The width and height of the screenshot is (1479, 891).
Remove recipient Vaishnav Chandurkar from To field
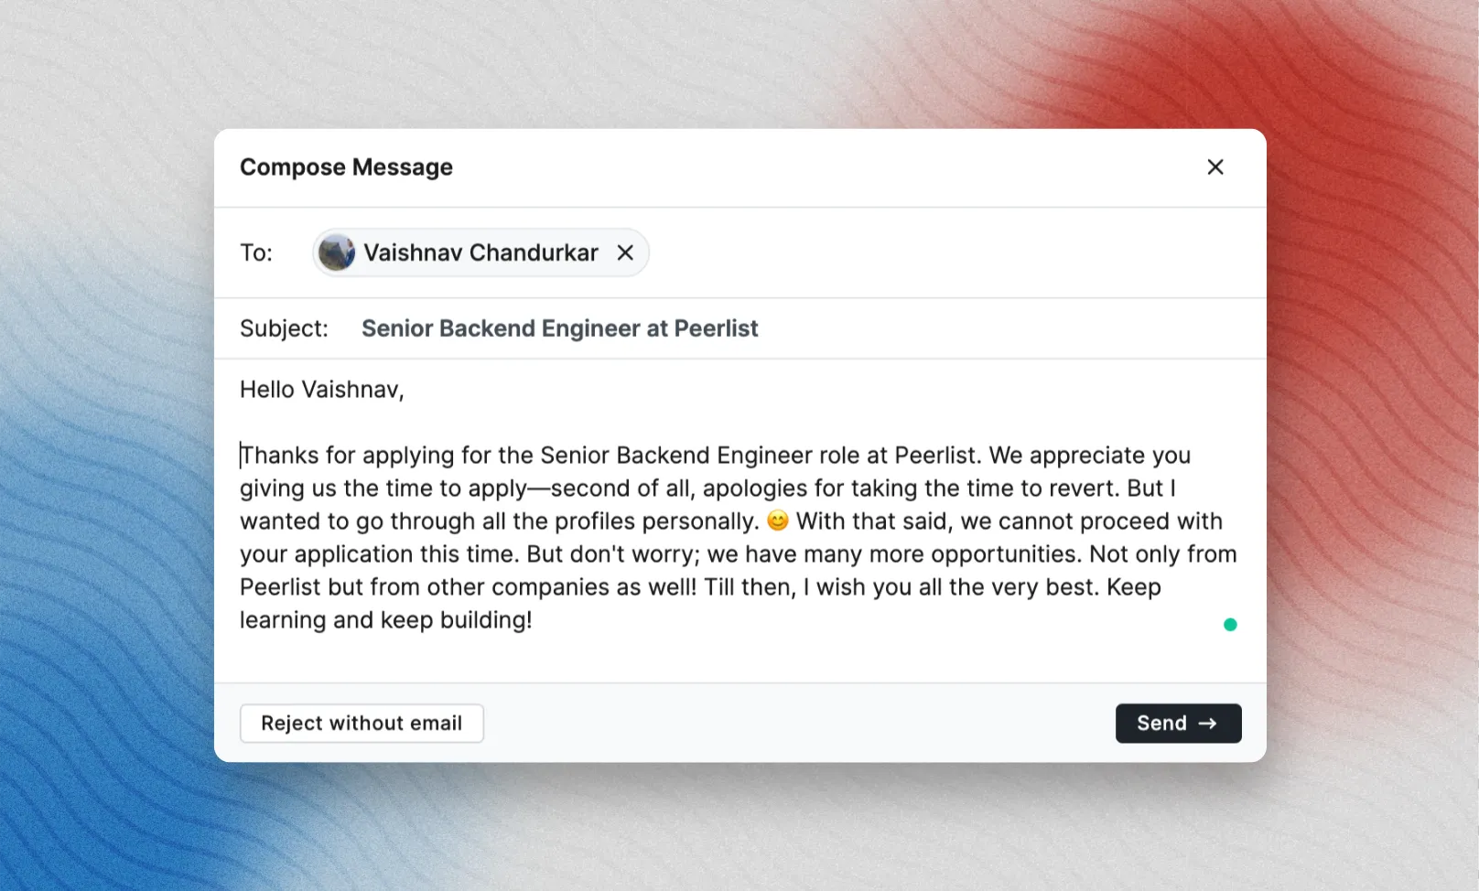point(625,252)
